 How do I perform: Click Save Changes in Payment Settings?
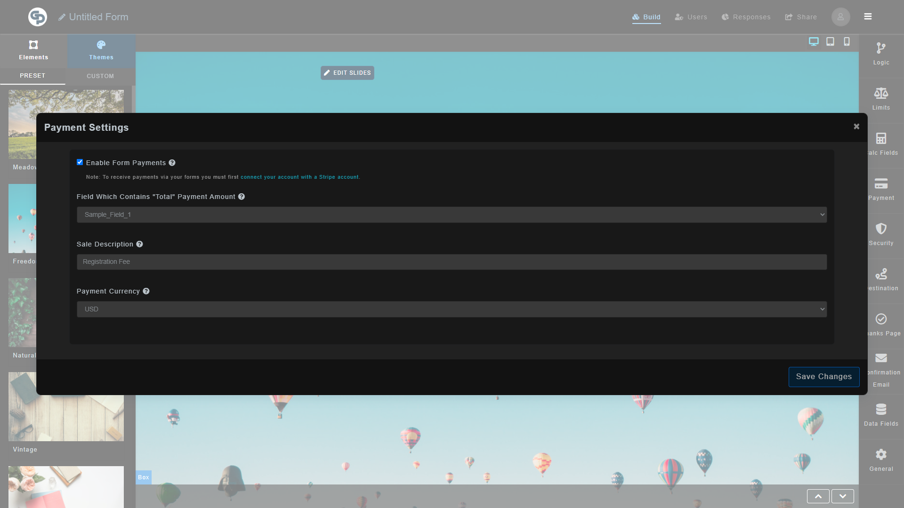(x=823, y=377)
